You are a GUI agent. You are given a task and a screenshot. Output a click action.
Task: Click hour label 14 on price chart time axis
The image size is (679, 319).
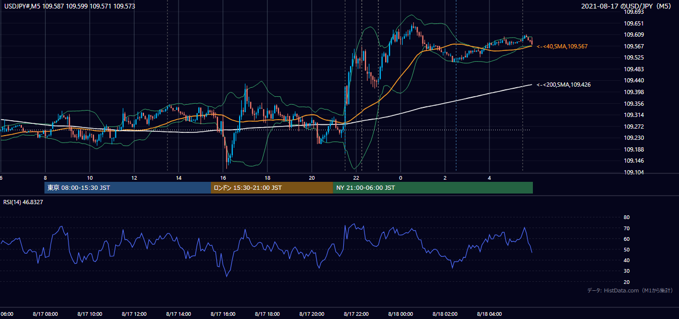[179, 178]
